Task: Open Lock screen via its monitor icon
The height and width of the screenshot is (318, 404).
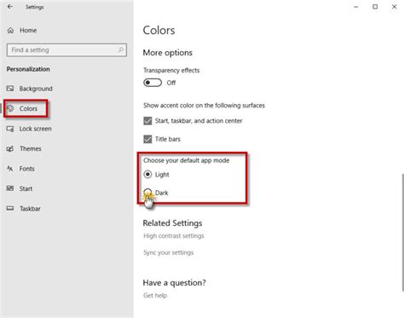Action: pyautogui.click(x=10, y=129)
